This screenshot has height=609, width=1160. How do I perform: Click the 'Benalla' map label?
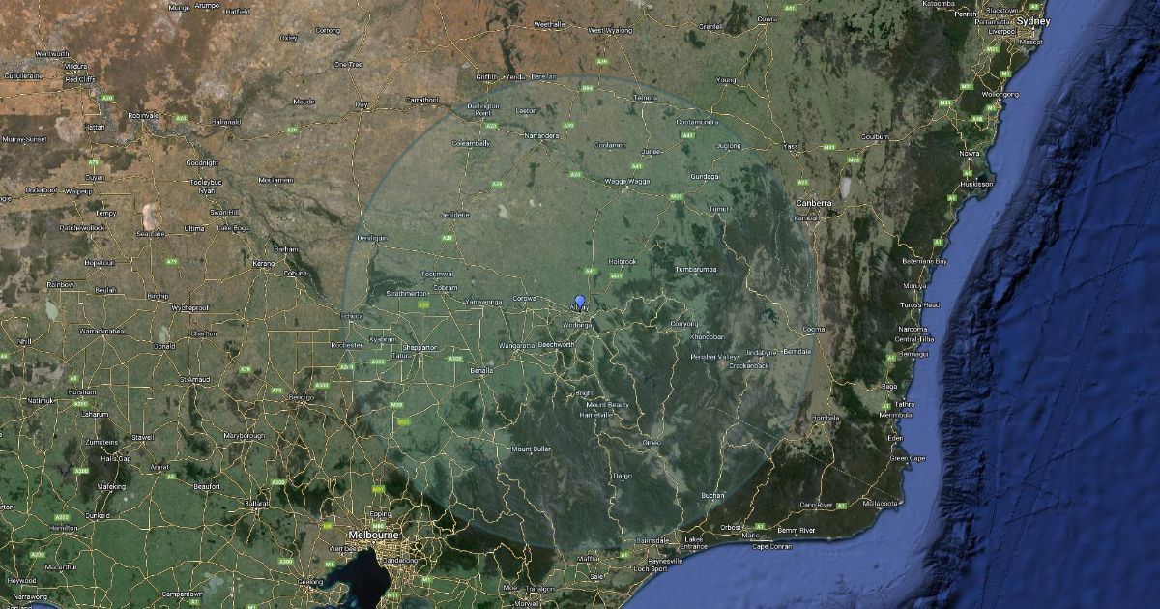tap(480, 370)
